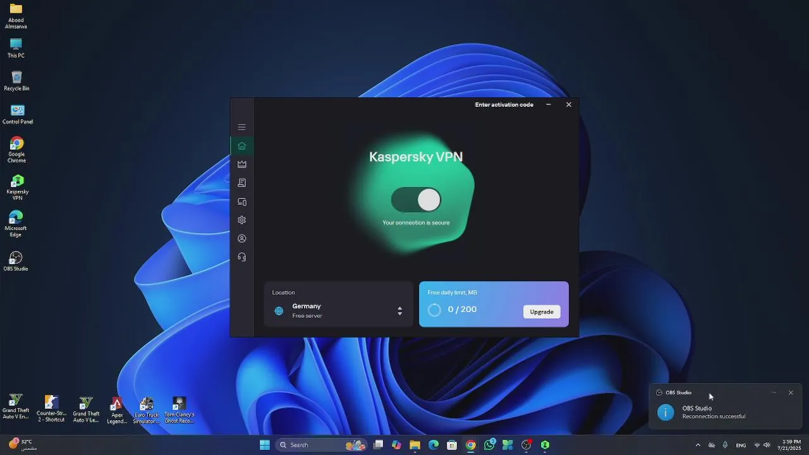The height and width of the screenshot is (455, 809).
Task: Select the Euro Truck Simulator desktop shortcut
Action: 147,410
